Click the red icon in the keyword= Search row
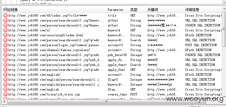The width and height of the screenshot is (226, 107). point(5,40)
